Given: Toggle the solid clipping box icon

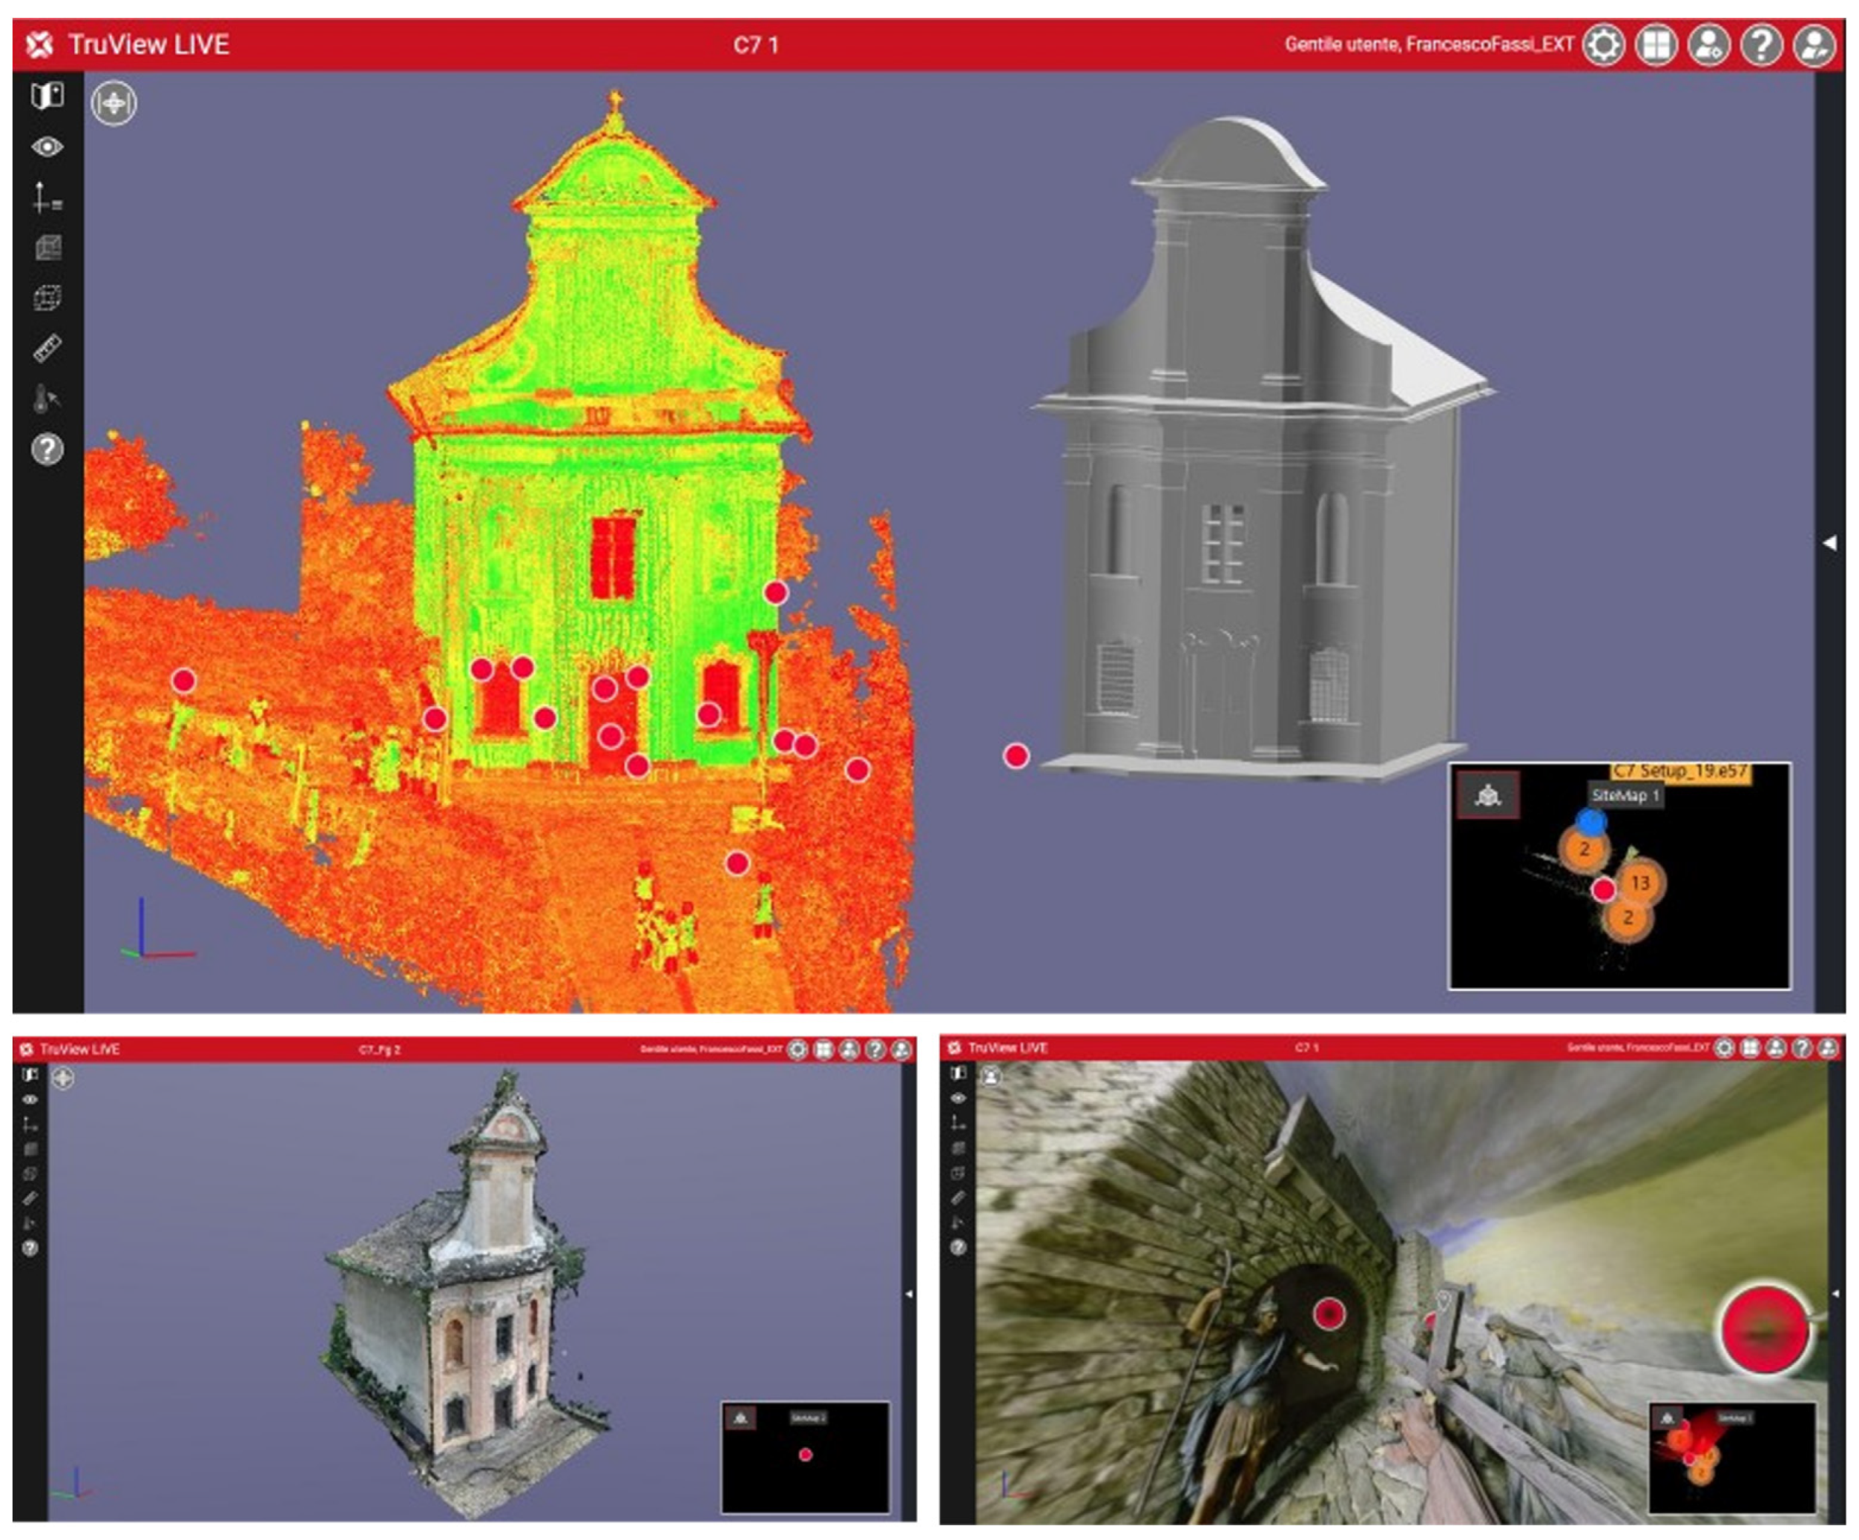Looking at the screenshot, I should (47, 248).
